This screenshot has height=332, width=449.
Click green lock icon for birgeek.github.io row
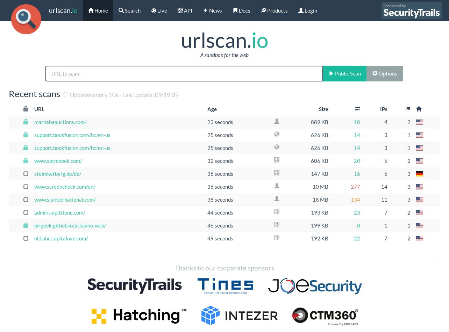point(26,225)
